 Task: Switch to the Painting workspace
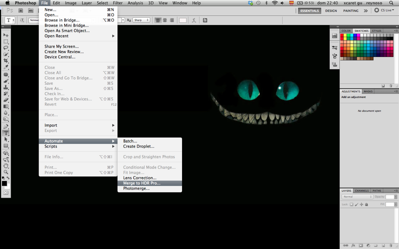pyautogui.click(x=351, y=11)
